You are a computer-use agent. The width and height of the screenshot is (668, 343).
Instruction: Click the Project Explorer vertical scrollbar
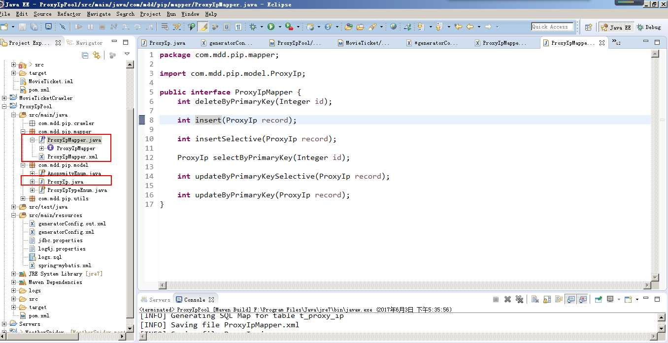click(x=130, y=197)
